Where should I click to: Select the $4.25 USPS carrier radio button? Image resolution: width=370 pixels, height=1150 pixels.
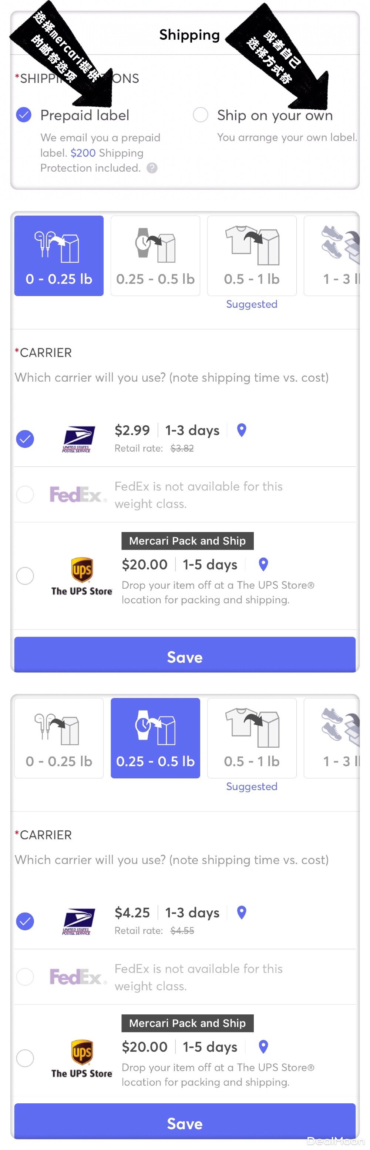tap(25, 921)
